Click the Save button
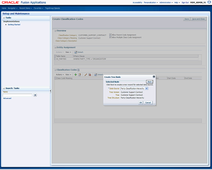Image resolution: width=212 pixels, height=170 pixels. [186, 19]
